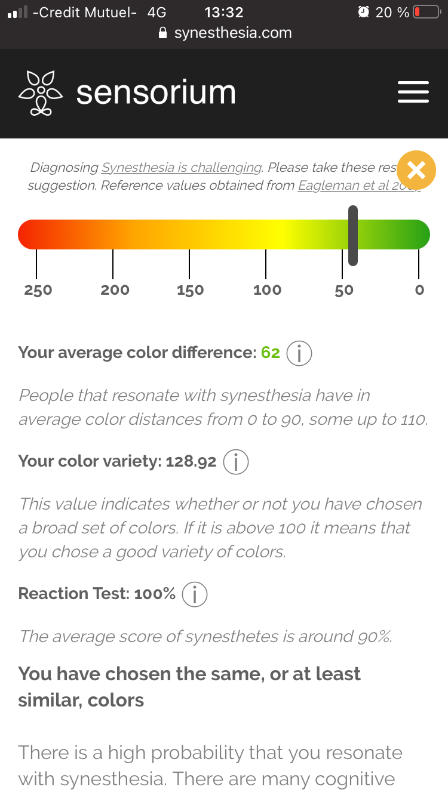Click the 'You have chosen the same' heading
448x796 pixels.
(189, 687)
